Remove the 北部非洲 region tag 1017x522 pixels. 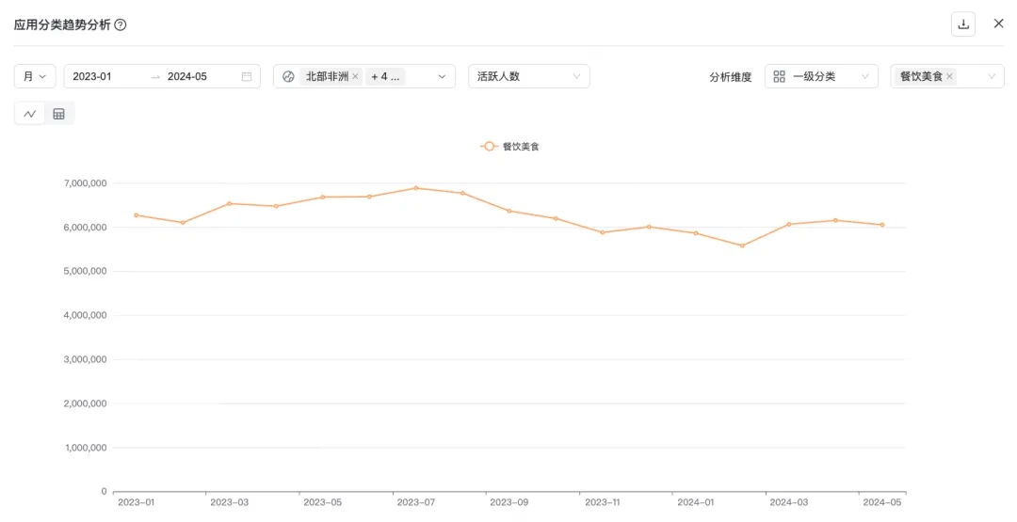pos(355,77)
